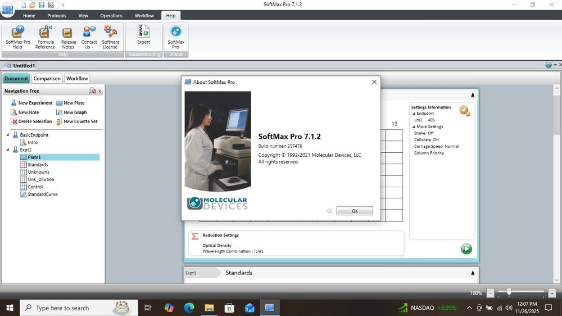This screenshot has width=562, height=316.
Task: Select Unk_Dilution group in tree
Action: click(37, 179)
